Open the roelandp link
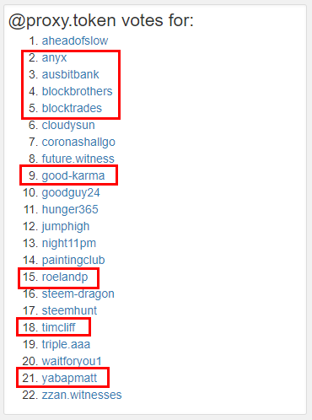The height and width of the screenshot is (420, 312). (x=65, y=277)
